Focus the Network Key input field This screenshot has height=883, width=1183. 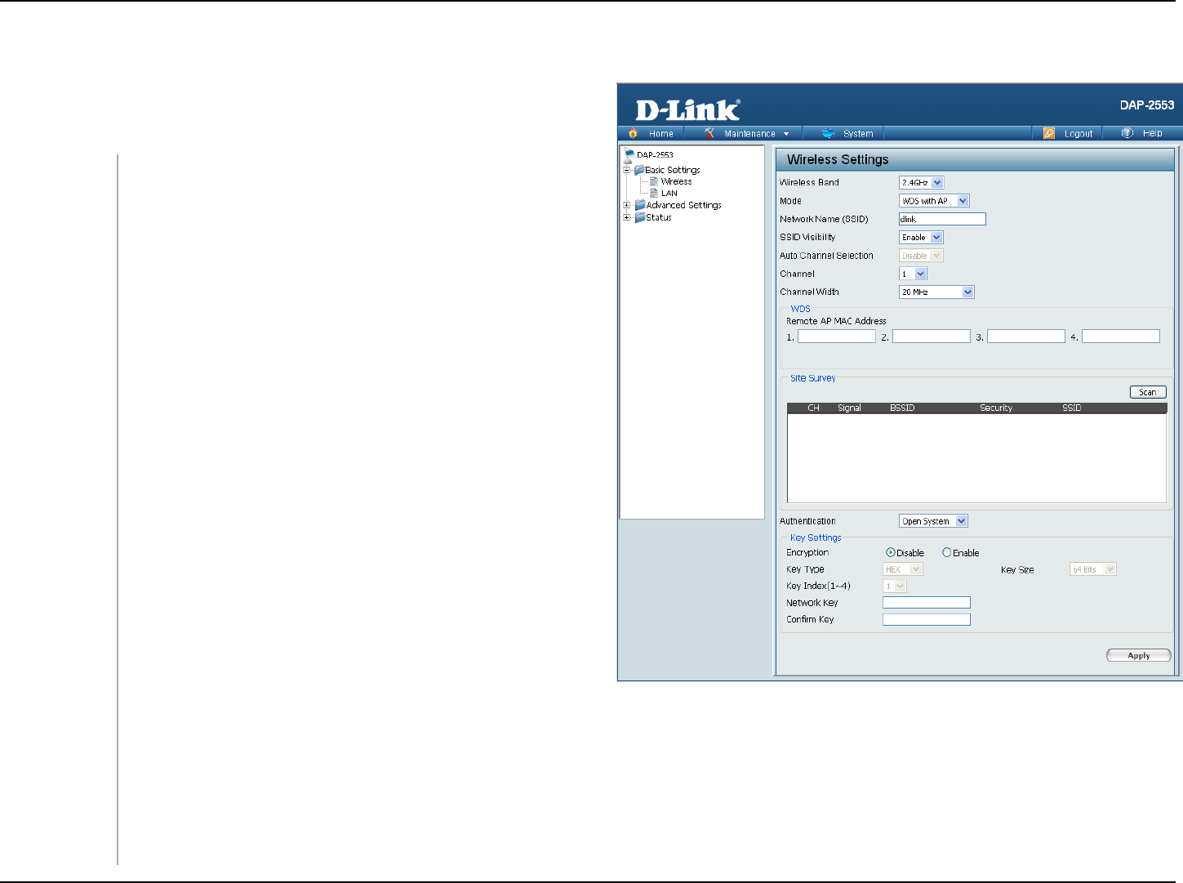coord(927,603)
